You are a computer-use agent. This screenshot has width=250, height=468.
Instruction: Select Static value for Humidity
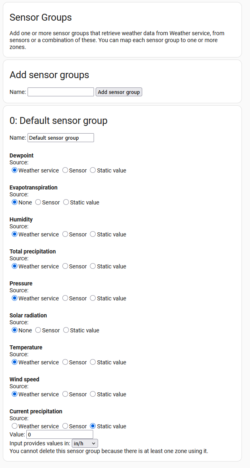(x=93, y=234)
